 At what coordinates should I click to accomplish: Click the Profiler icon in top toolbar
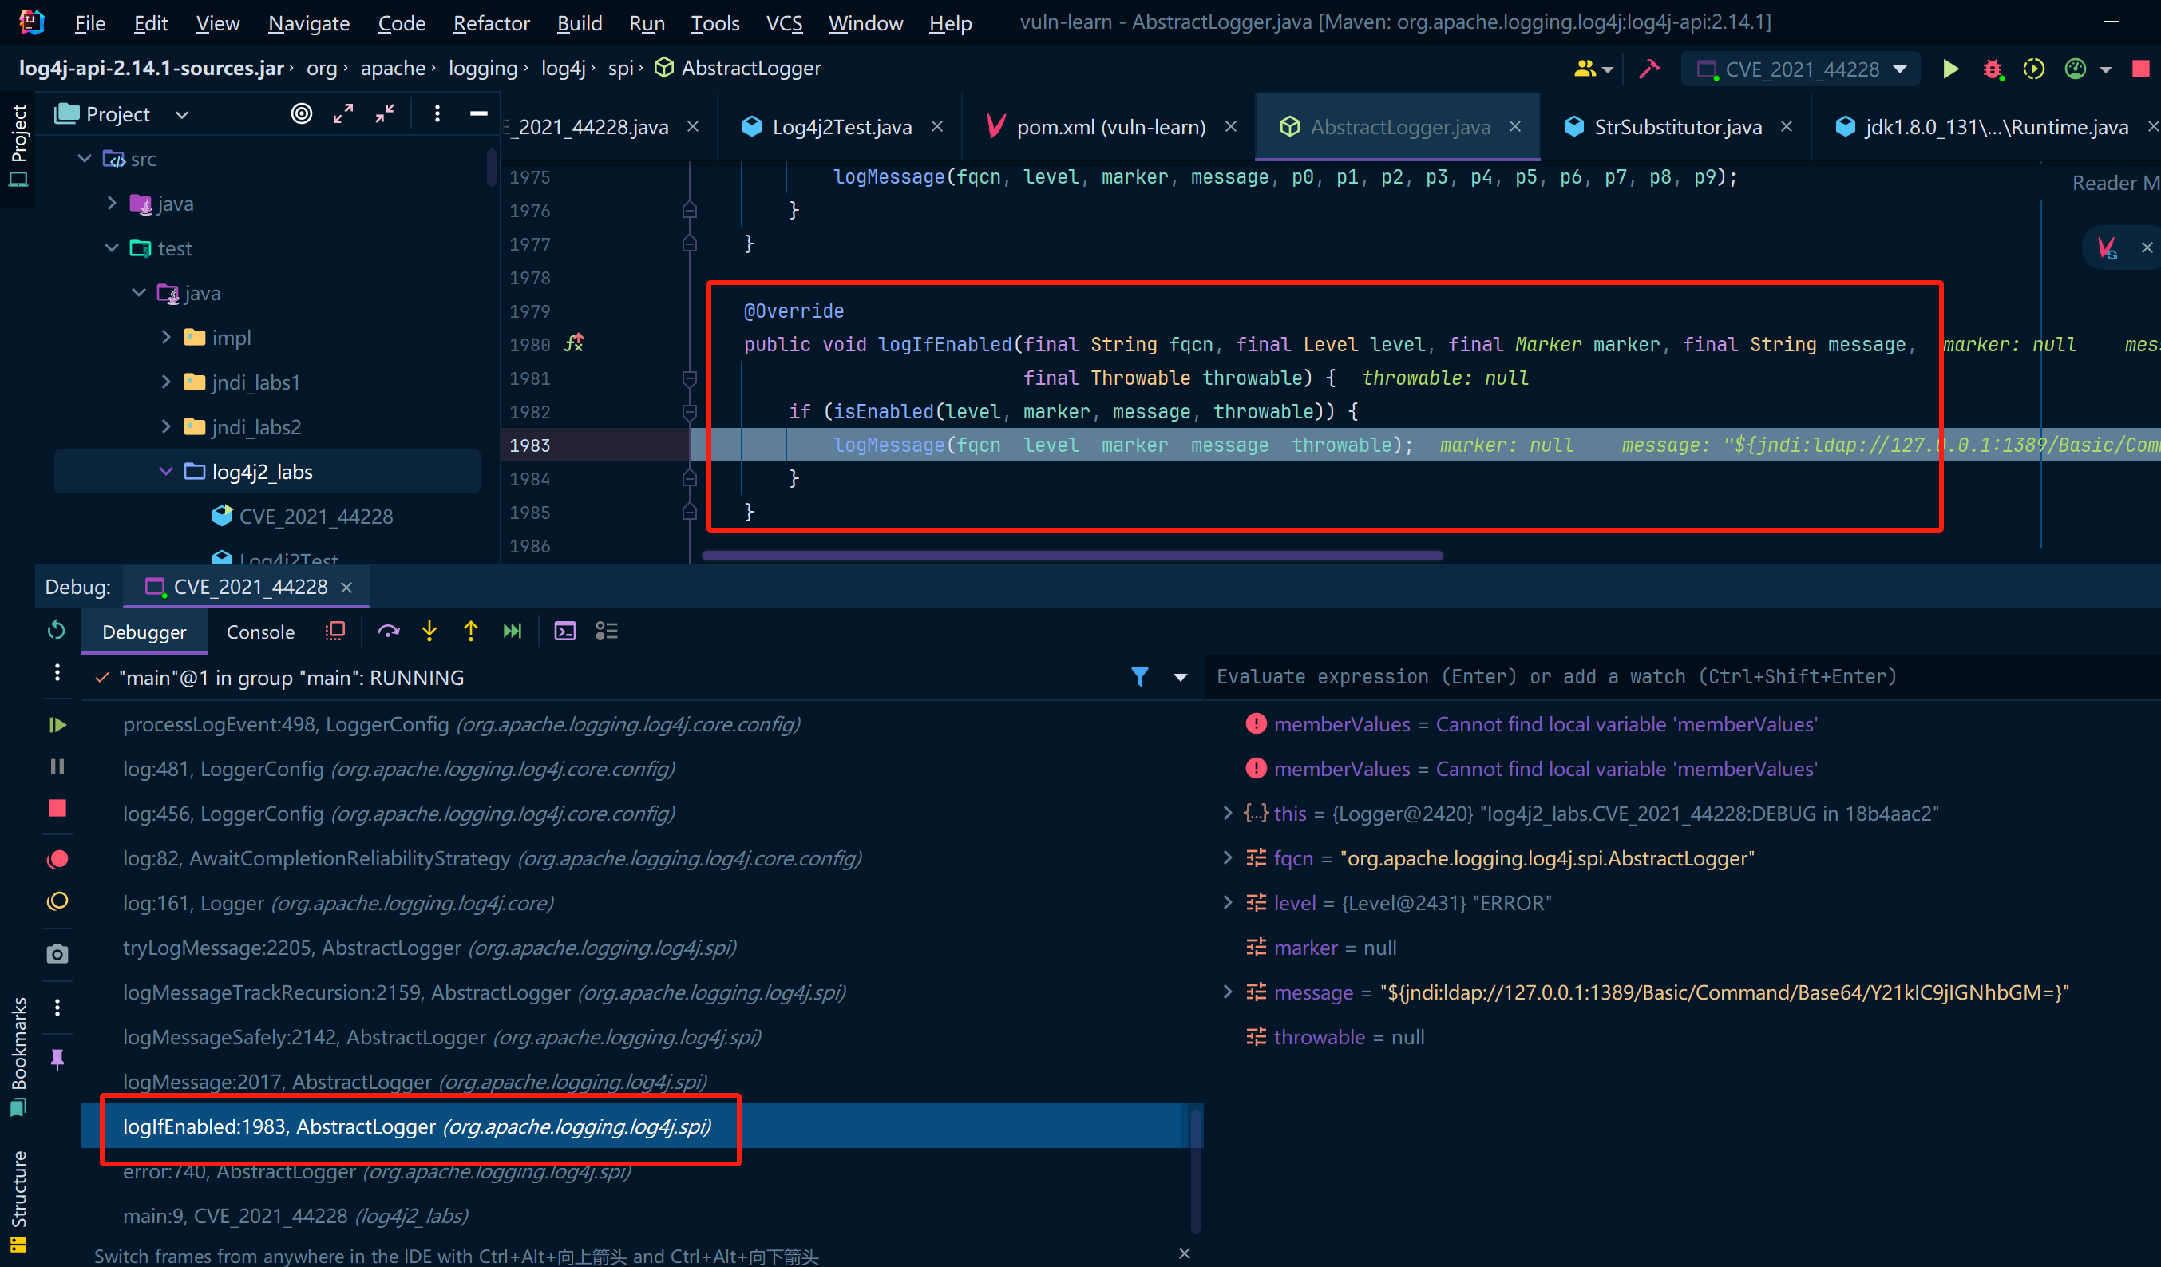2075,69
